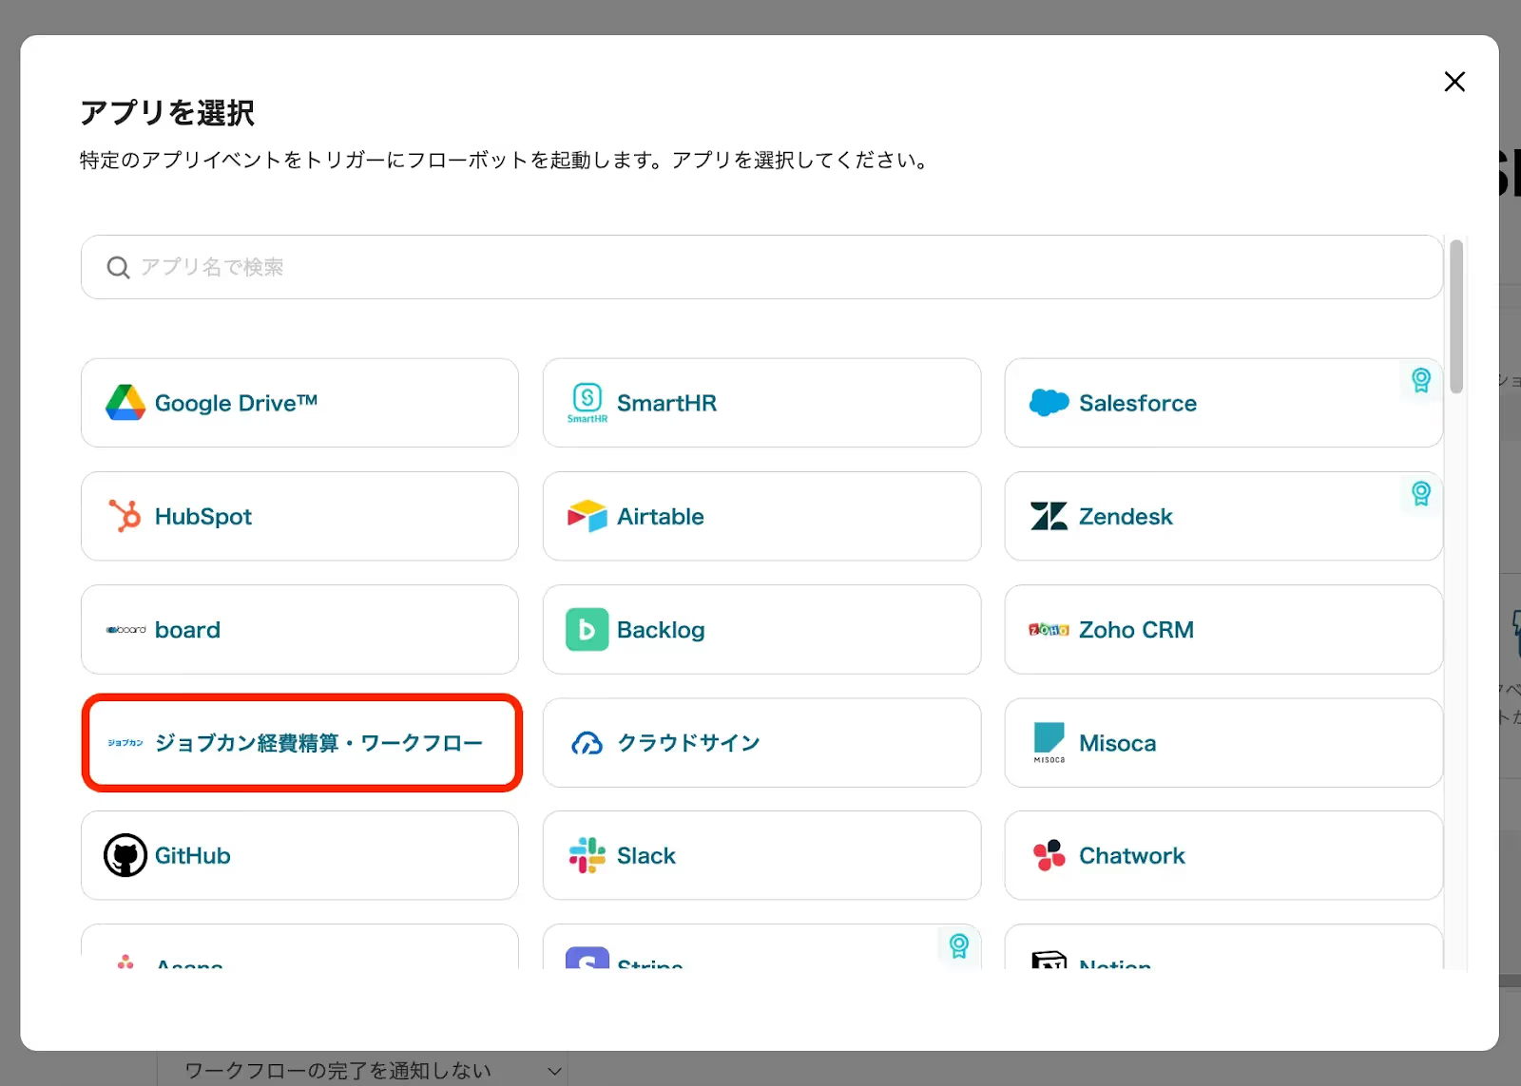
Task: Click the GitHub octocat icon
Action: click(x=125, y=855)
